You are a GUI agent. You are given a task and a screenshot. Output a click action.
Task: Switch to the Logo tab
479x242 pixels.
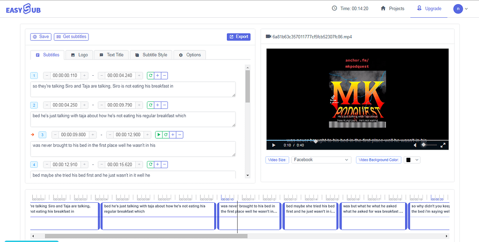[x=80, y=55]
